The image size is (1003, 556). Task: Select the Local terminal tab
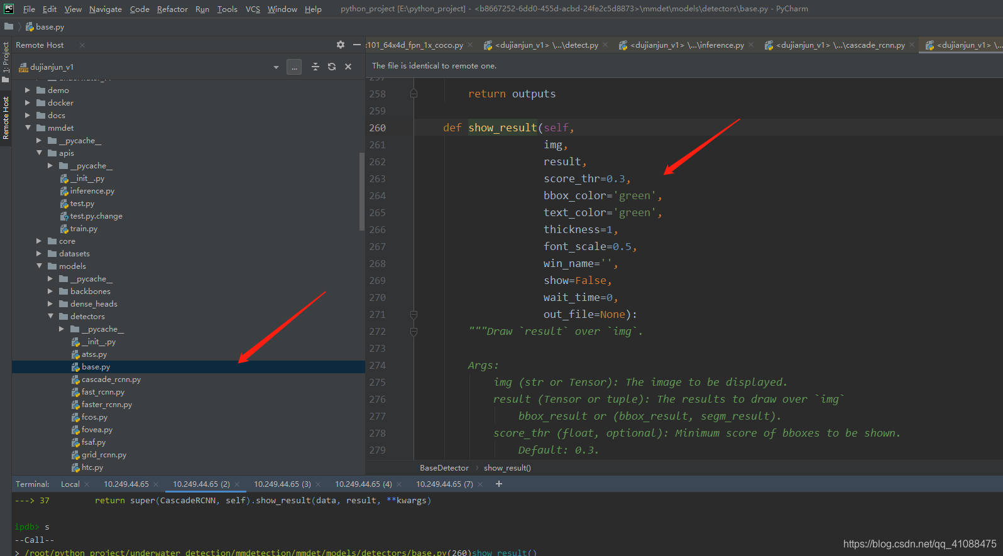(70, 484)
